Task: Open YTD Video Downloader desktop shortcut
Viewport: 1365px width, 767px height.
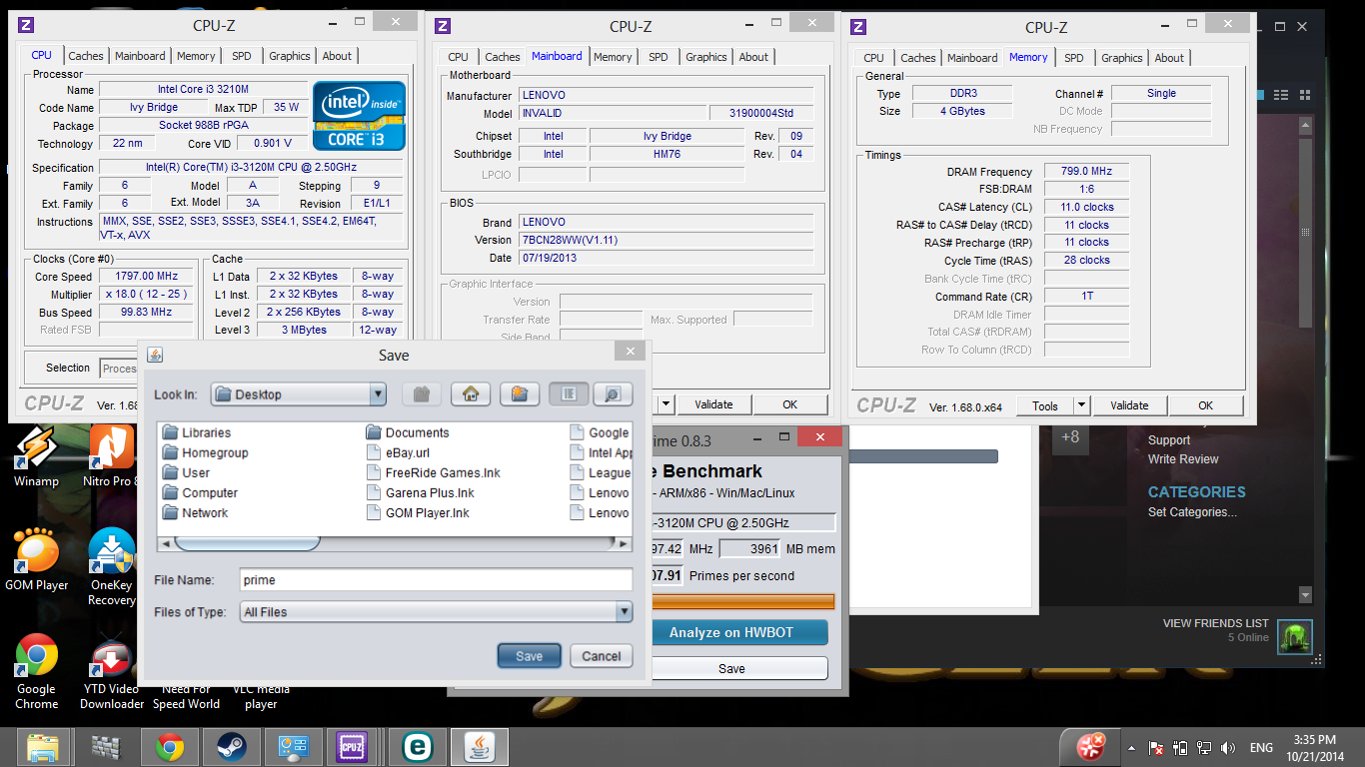Action: pyautogui.click(x=112, y=671)
